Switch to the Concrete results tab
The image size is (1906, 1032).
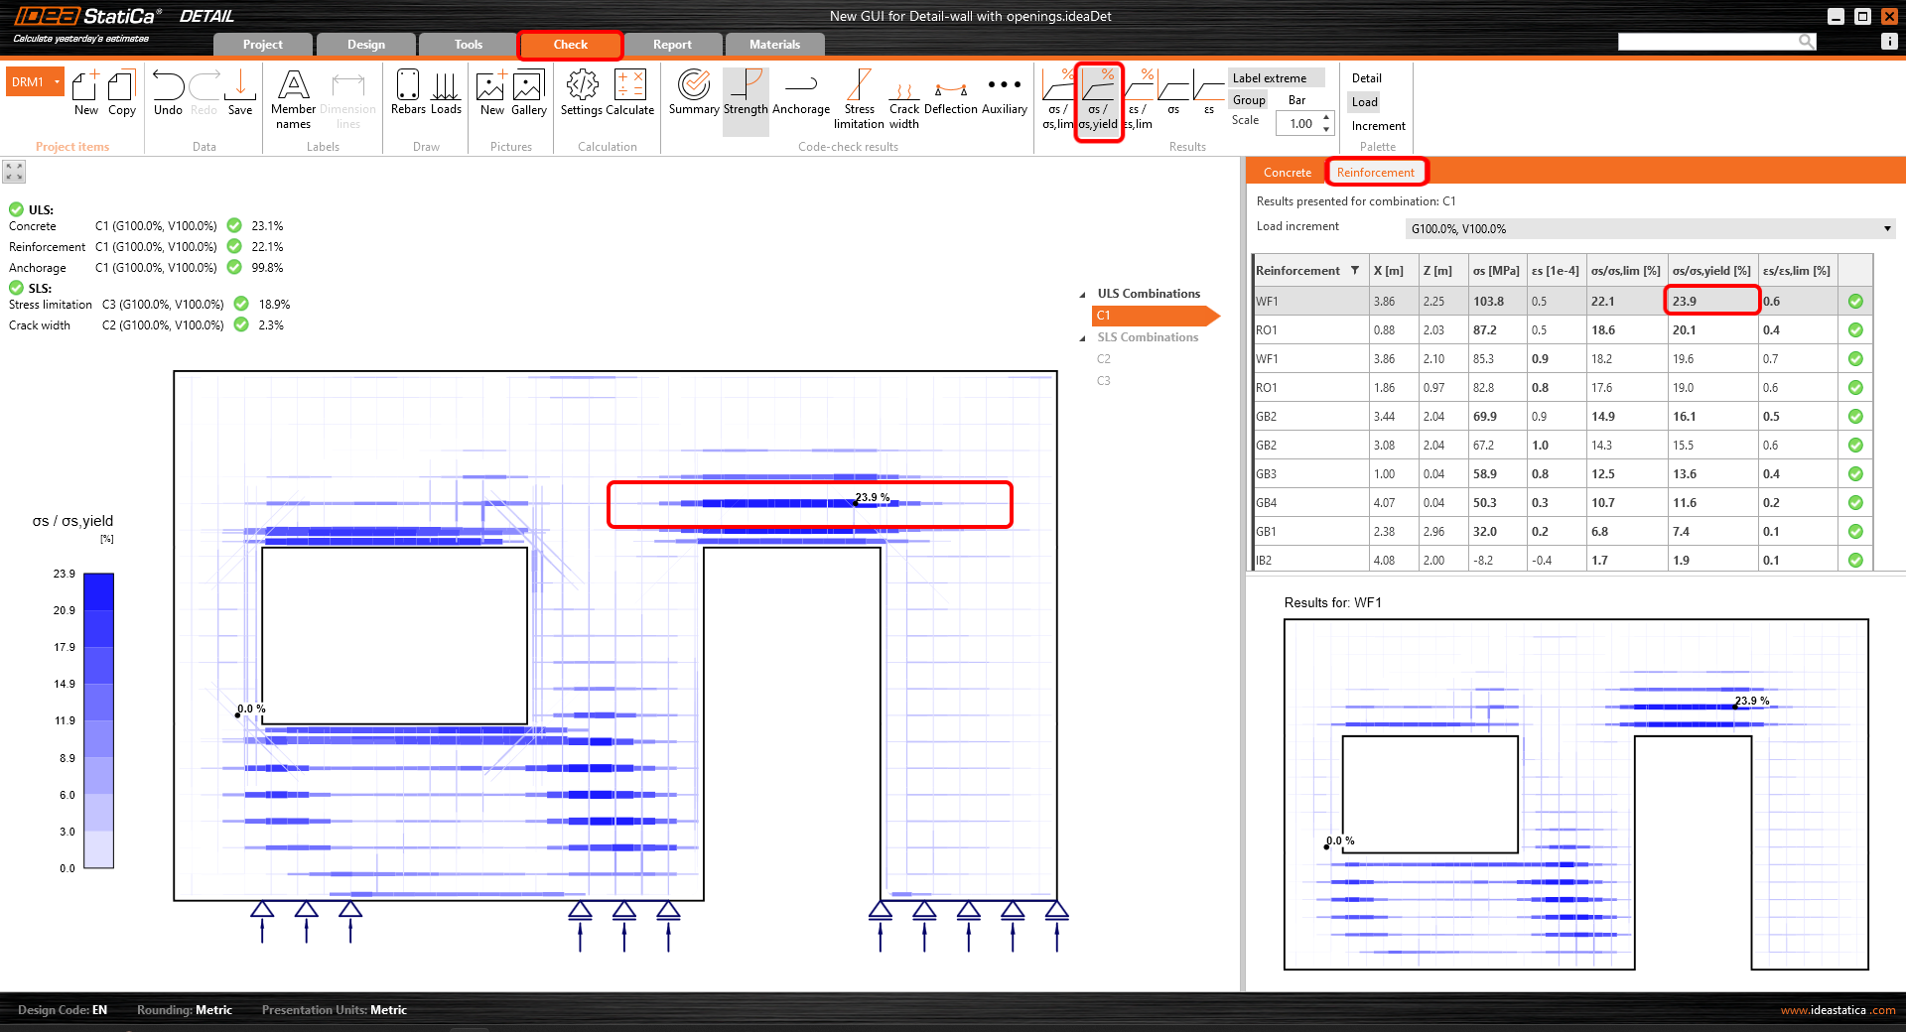(x=1287, y=173)
